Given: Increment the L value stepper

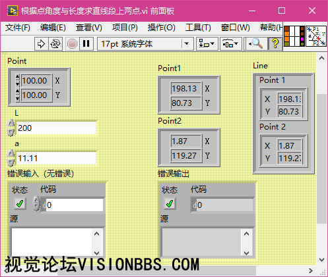Looking at the screenshot, I should pos(11,123).
